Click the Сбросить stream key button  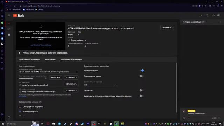click(56, 77)
